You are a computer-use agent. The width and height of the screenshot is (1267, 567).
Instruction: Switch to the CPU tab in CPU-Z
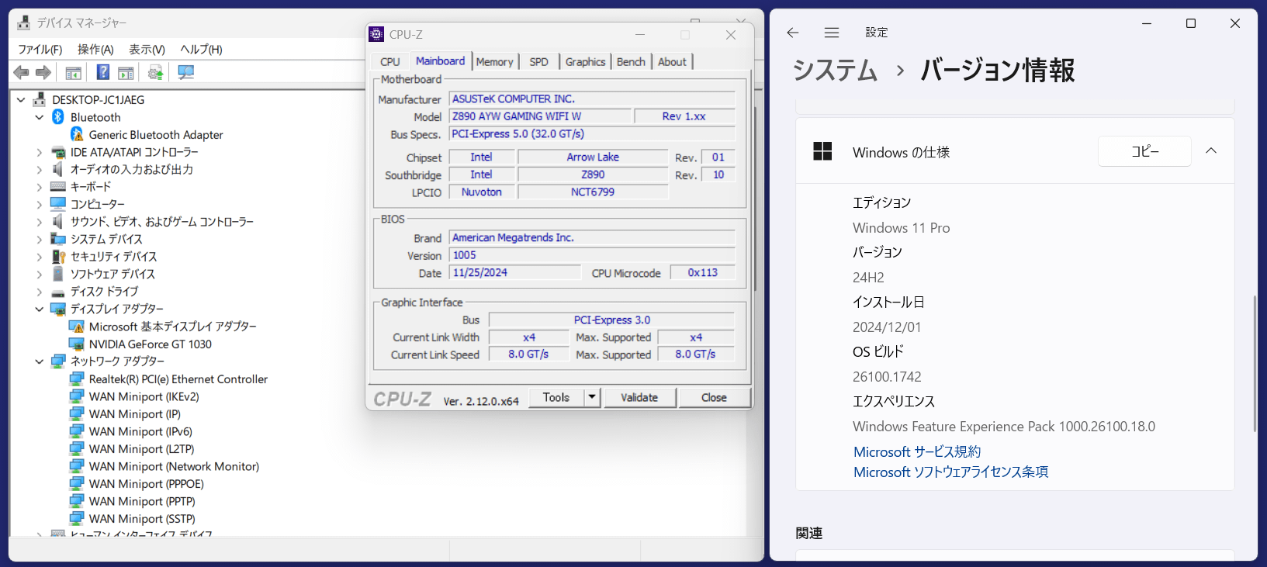coord(390,62)
